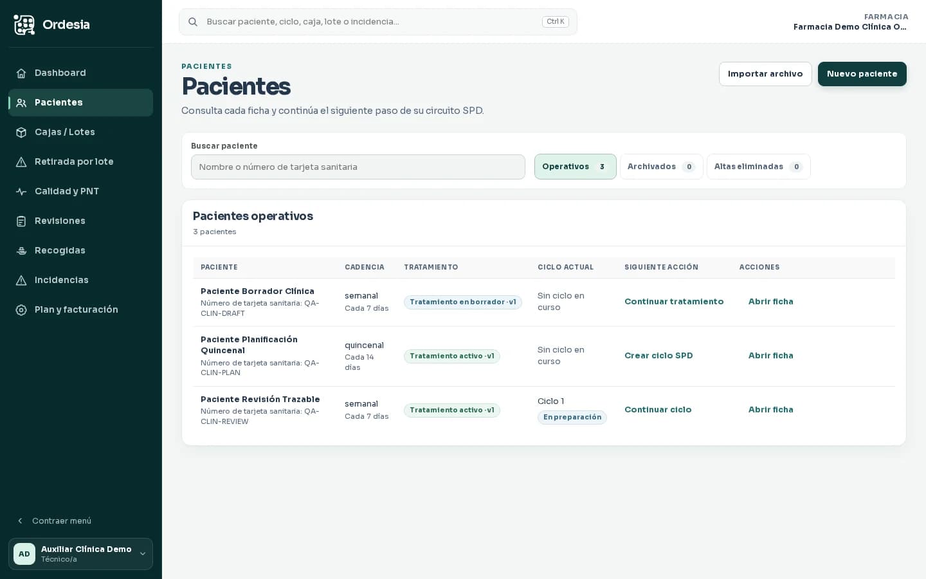Click the Paciente Revisión Trazable name
Screen dimensions: 926x579
coord(260,400)
